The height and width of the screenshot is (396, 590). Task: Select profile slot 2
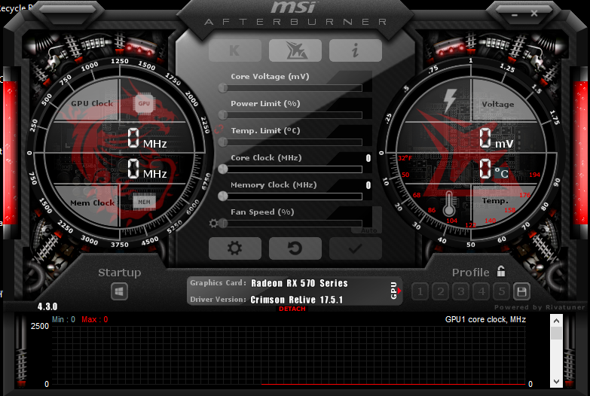point(441,291)
